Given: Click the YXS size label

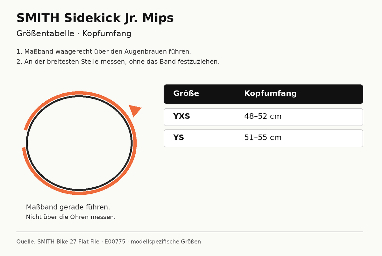Looking at the screenshot, I should click(x=181, y=116).
